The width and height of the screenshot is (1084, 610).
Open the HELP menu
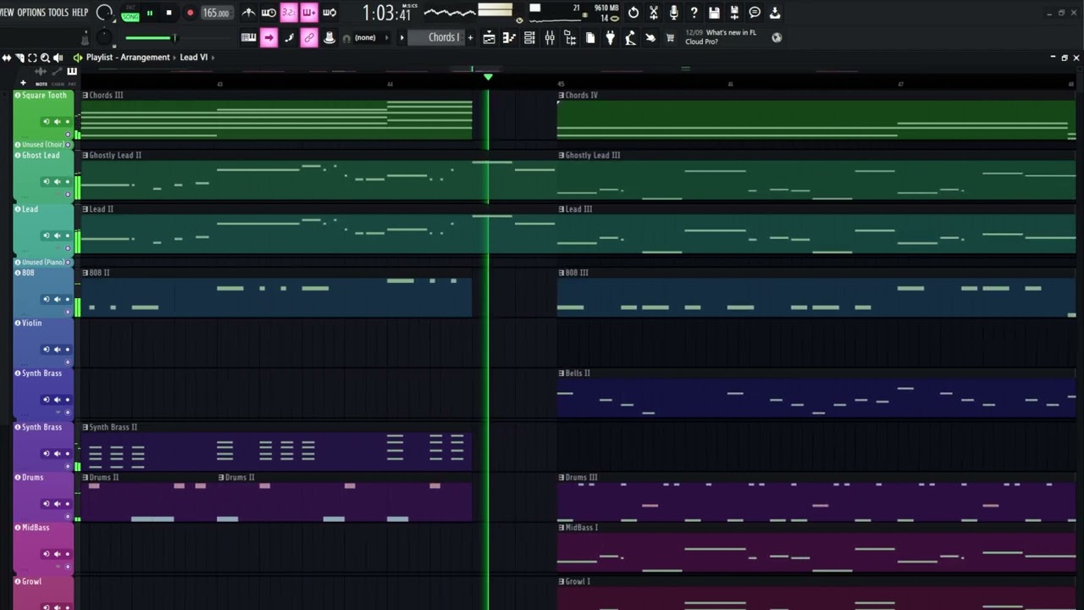pyautogui.click(x=80, y=13)
